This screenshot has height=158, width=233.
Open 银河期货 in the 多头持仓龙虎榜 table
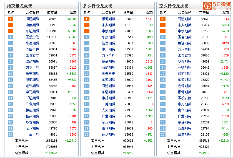coord(108,19)
